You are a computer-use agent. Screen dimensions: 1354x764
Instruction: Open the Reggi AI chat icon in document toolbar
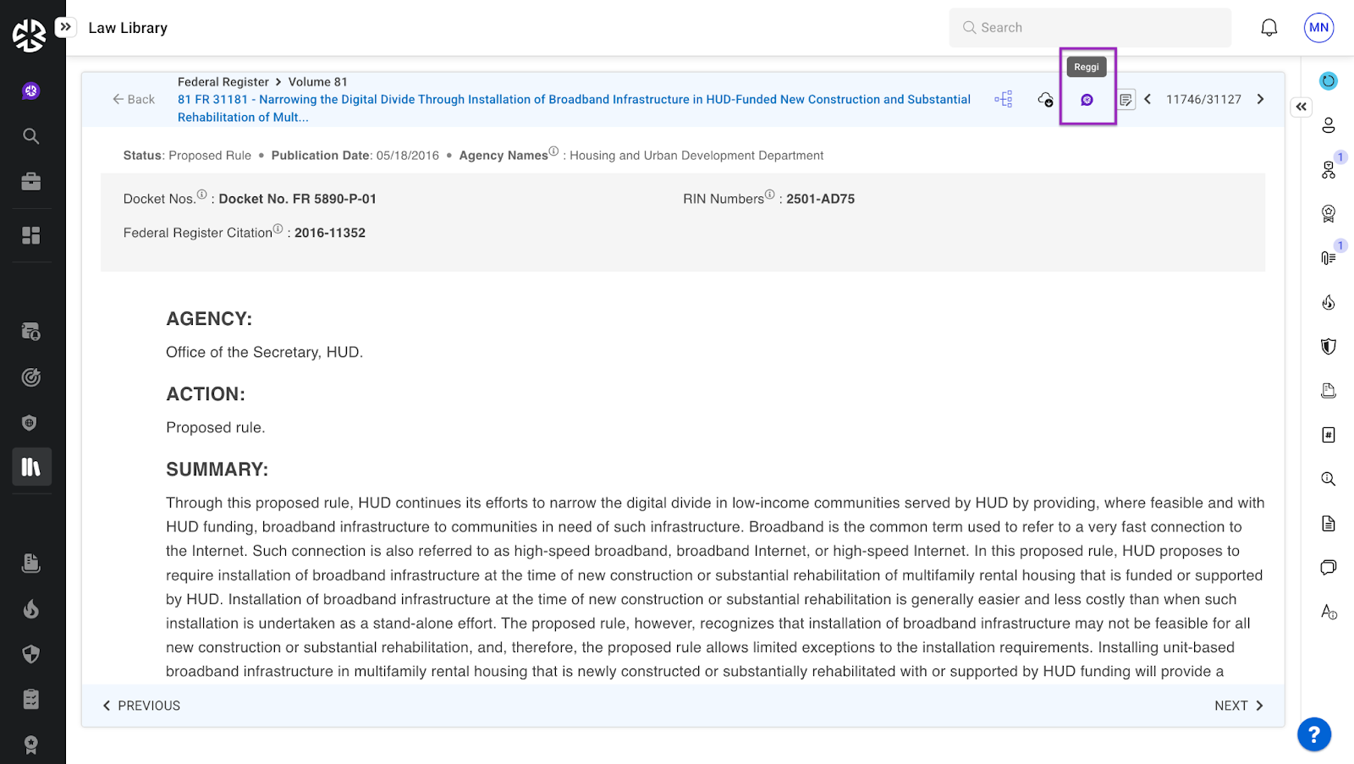pos(1087,100)
